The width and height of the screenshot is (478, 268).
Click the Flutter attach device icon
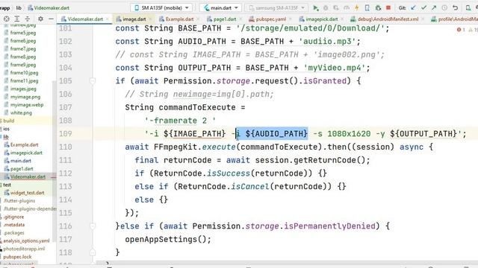[x=367, y=8]
